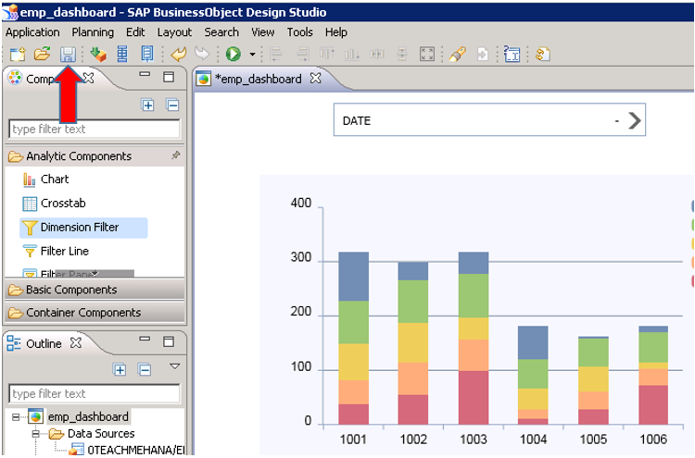
Task: Click the page with arrow toolbar icon
Action: [x=482, y=55]
